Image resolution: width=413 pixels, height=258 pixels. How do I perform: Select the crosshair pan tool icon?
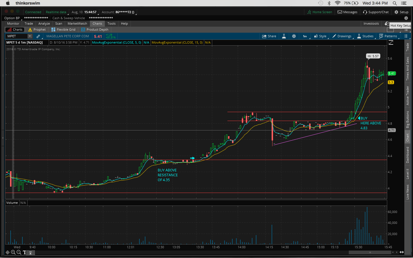pyautogui.click(x=7, y=252)
